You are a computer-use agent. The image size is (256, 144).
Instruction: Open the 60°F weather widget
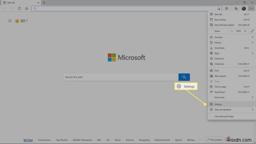coord(22,21)
